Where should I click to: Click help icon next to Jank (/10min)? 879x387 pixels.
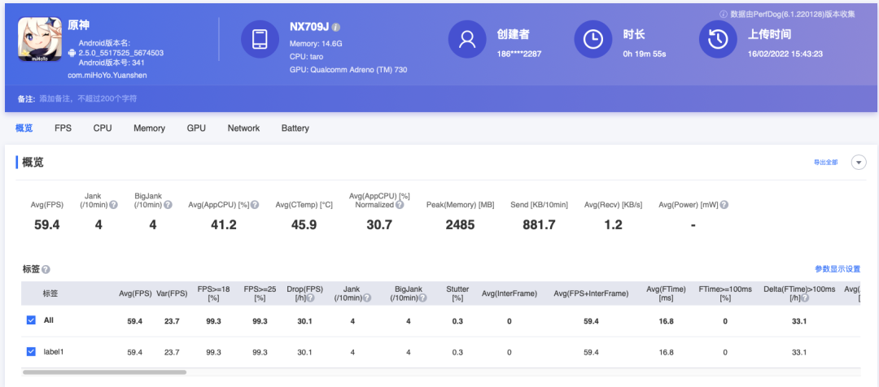[113, 205]
